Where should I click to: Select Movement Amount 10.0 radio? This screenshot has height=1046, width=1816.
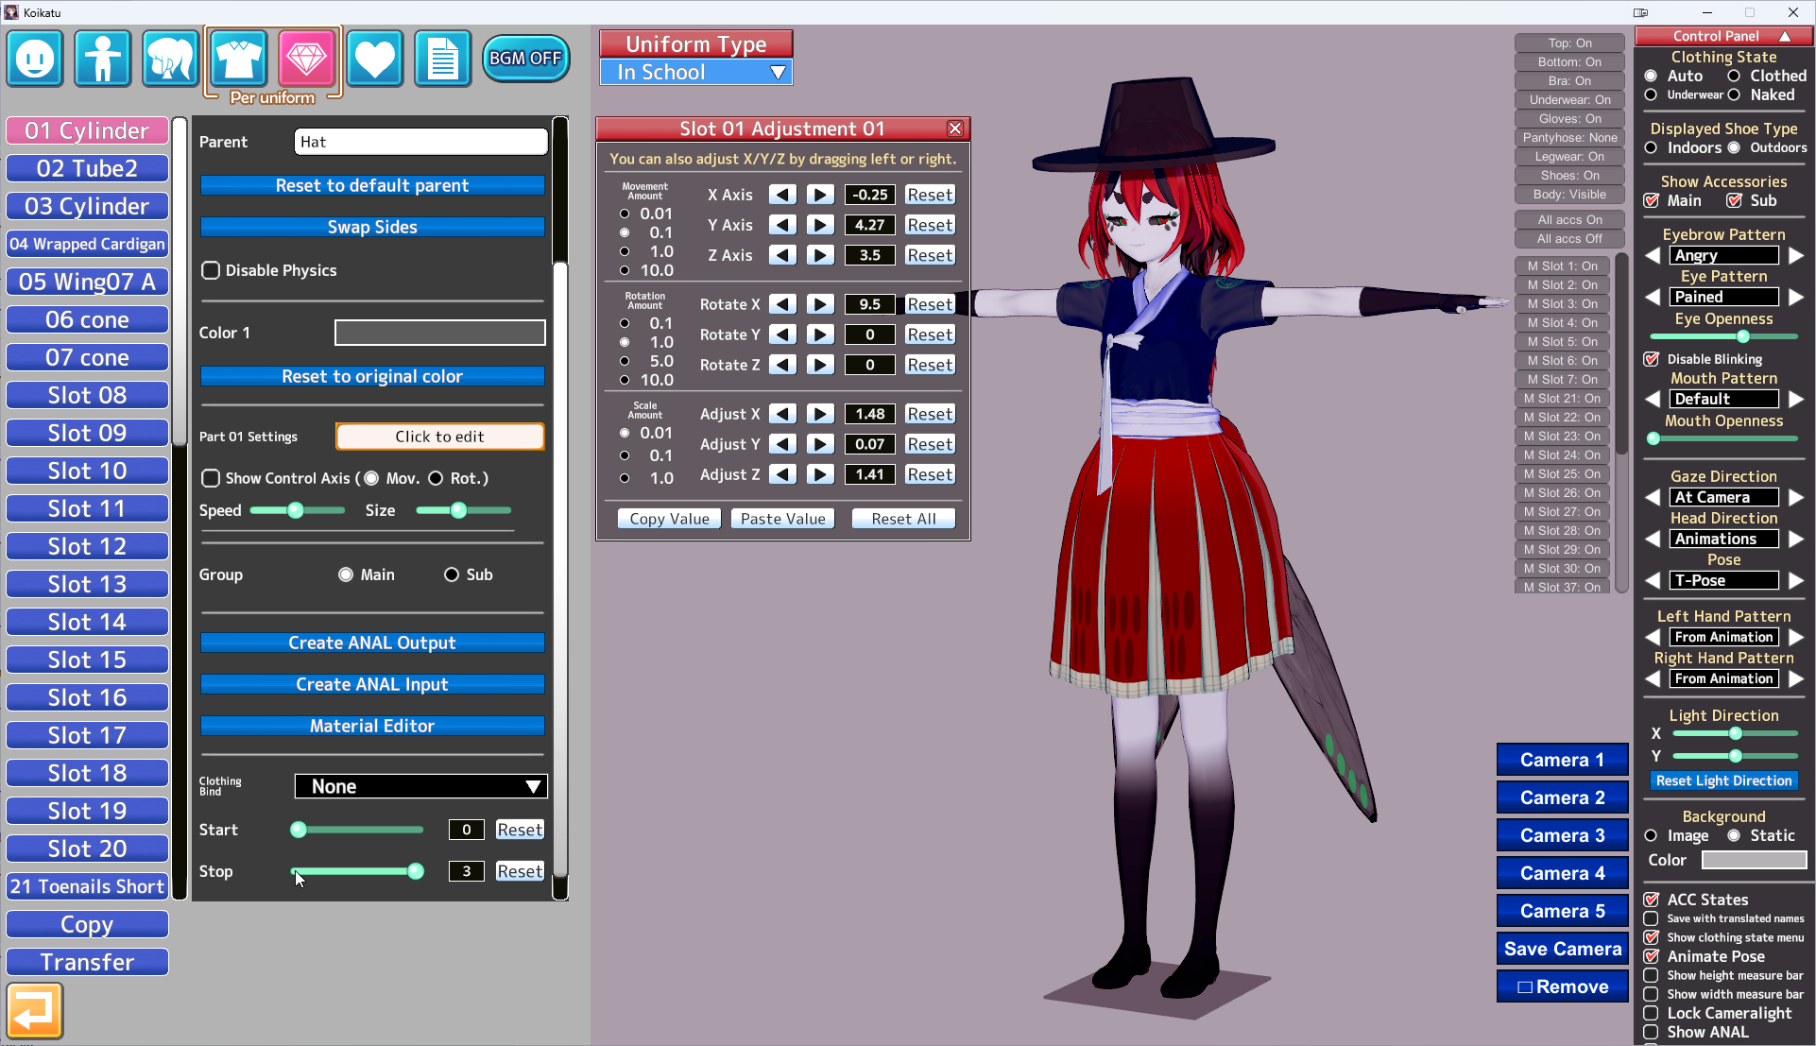[x=625, y=270]
